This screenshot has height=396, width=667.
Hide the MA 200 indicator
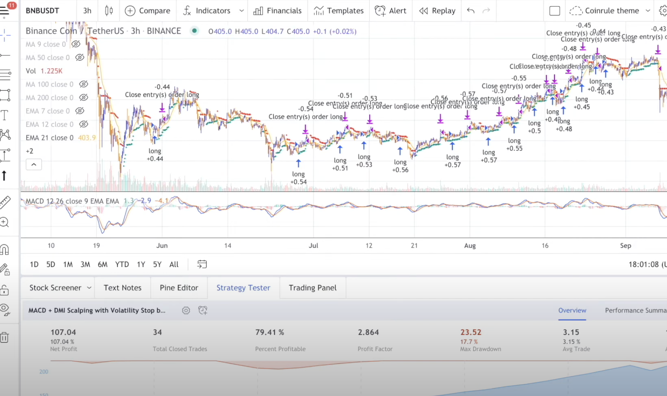tap(84, 97)
